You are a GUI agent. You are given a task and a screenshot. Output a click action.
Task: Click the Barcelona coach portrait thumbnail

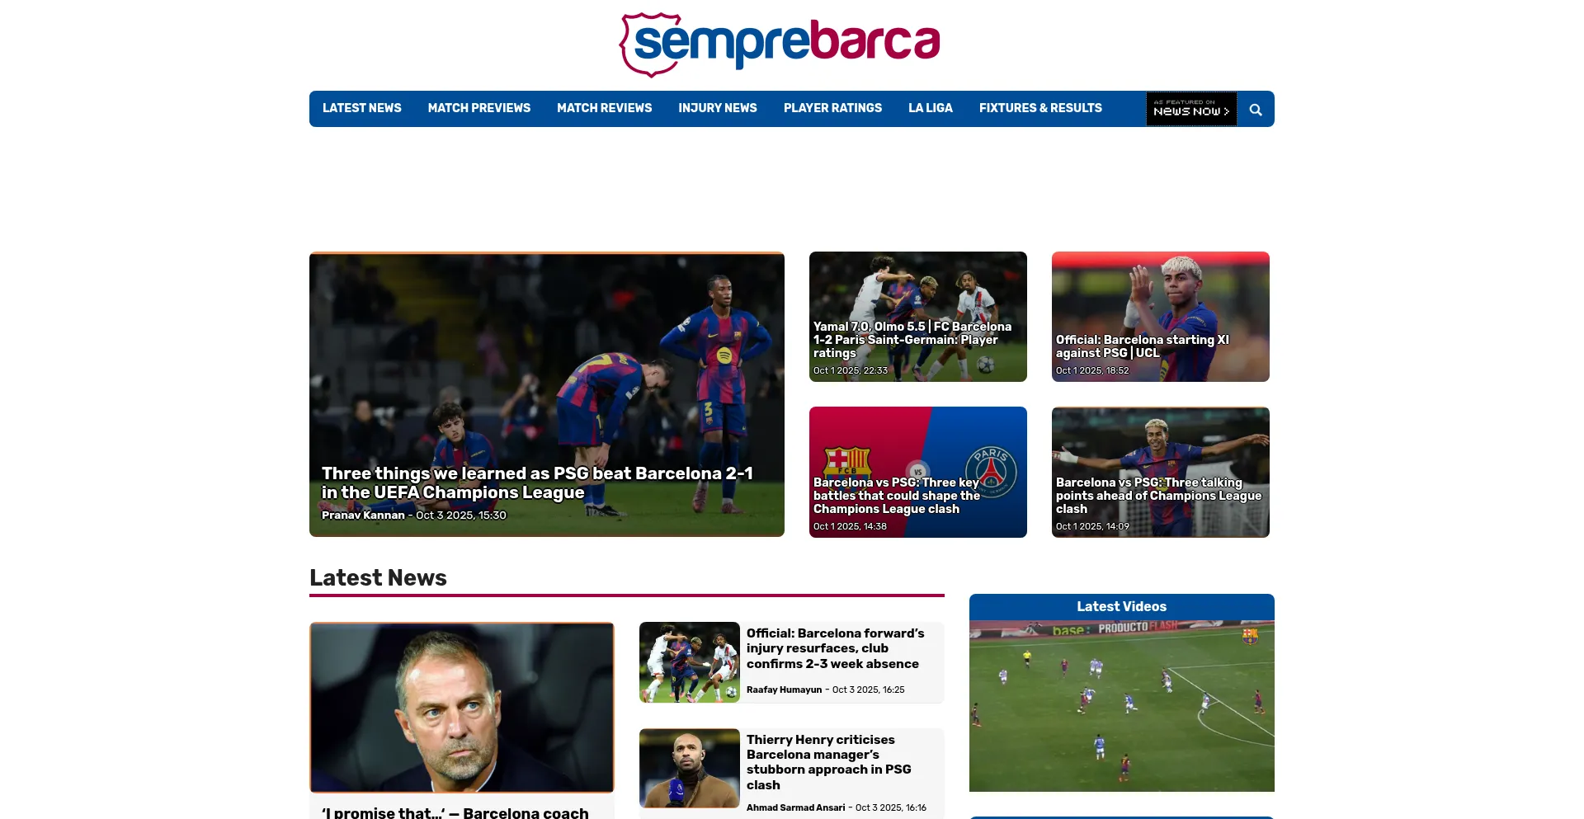[x=462, y=708]
